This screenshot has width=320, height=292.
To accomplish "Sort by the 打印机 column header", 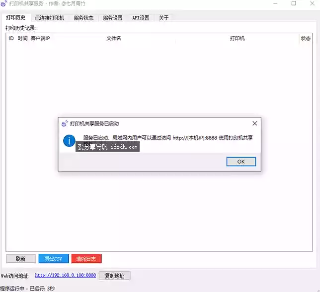I will (x=238, y=38).
